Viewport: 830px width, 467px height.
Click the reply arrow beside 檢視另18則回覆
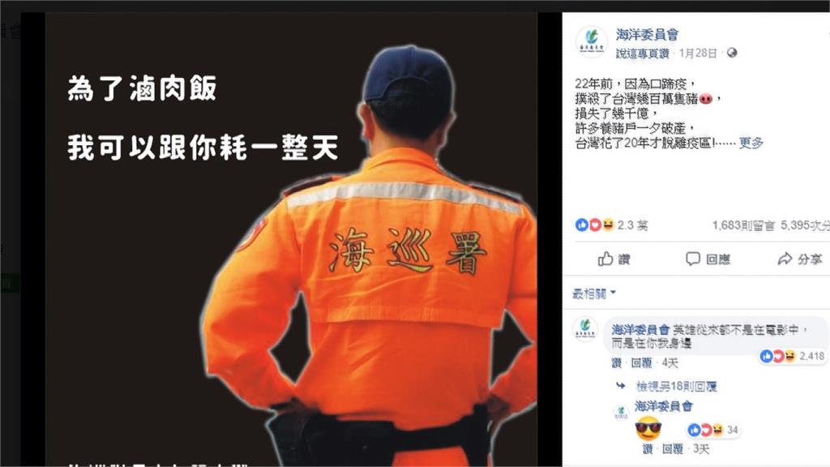click(621, 386)
